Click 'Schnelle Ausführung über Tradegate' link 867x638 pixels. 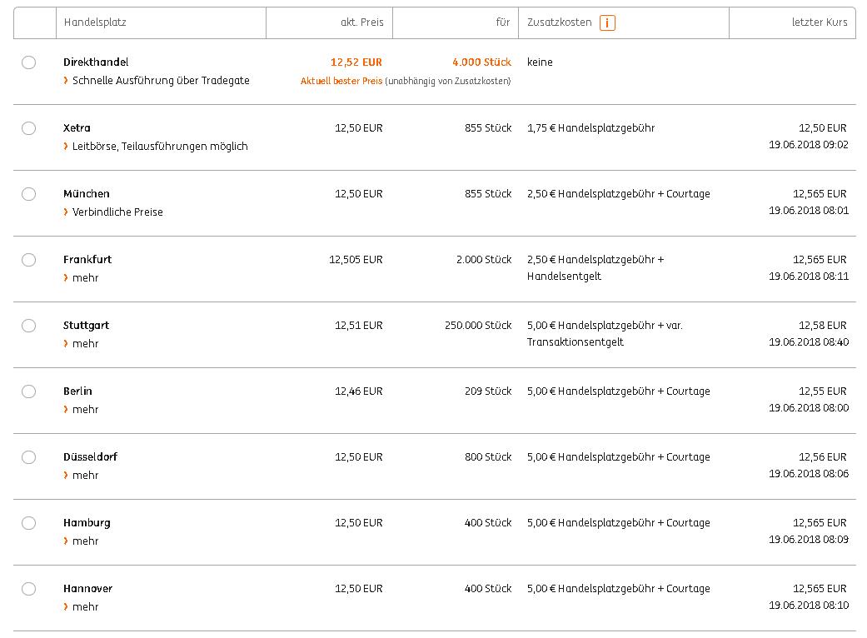[161, 81]
